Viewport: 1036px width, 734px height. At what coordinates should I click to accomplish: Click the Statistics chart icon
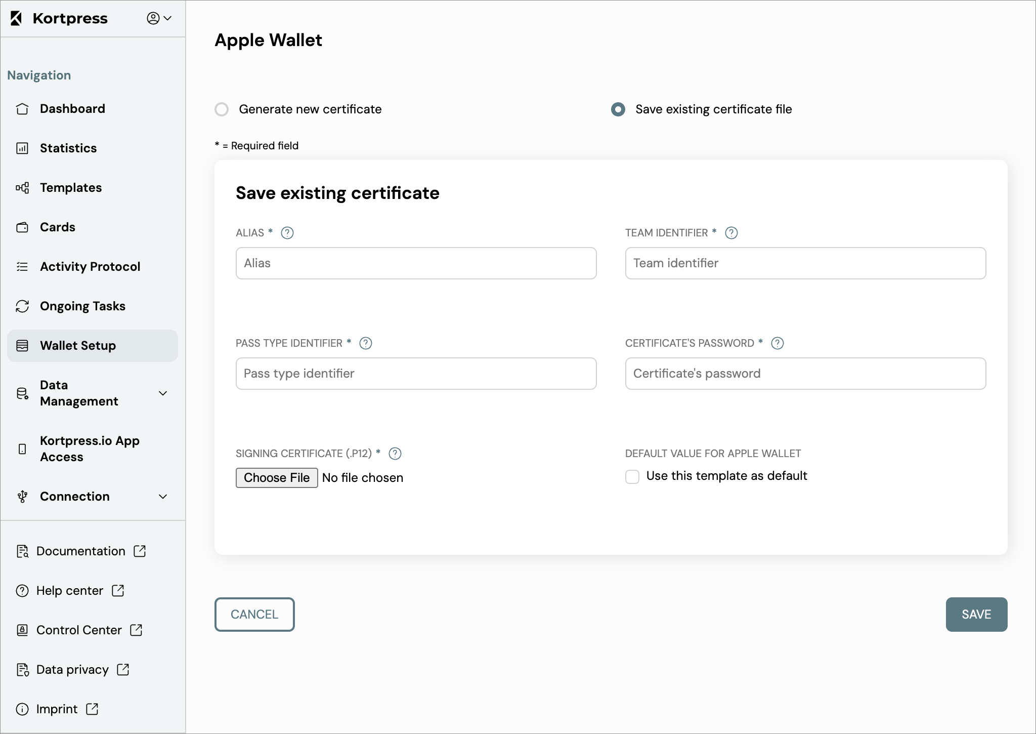click(22, 148)
